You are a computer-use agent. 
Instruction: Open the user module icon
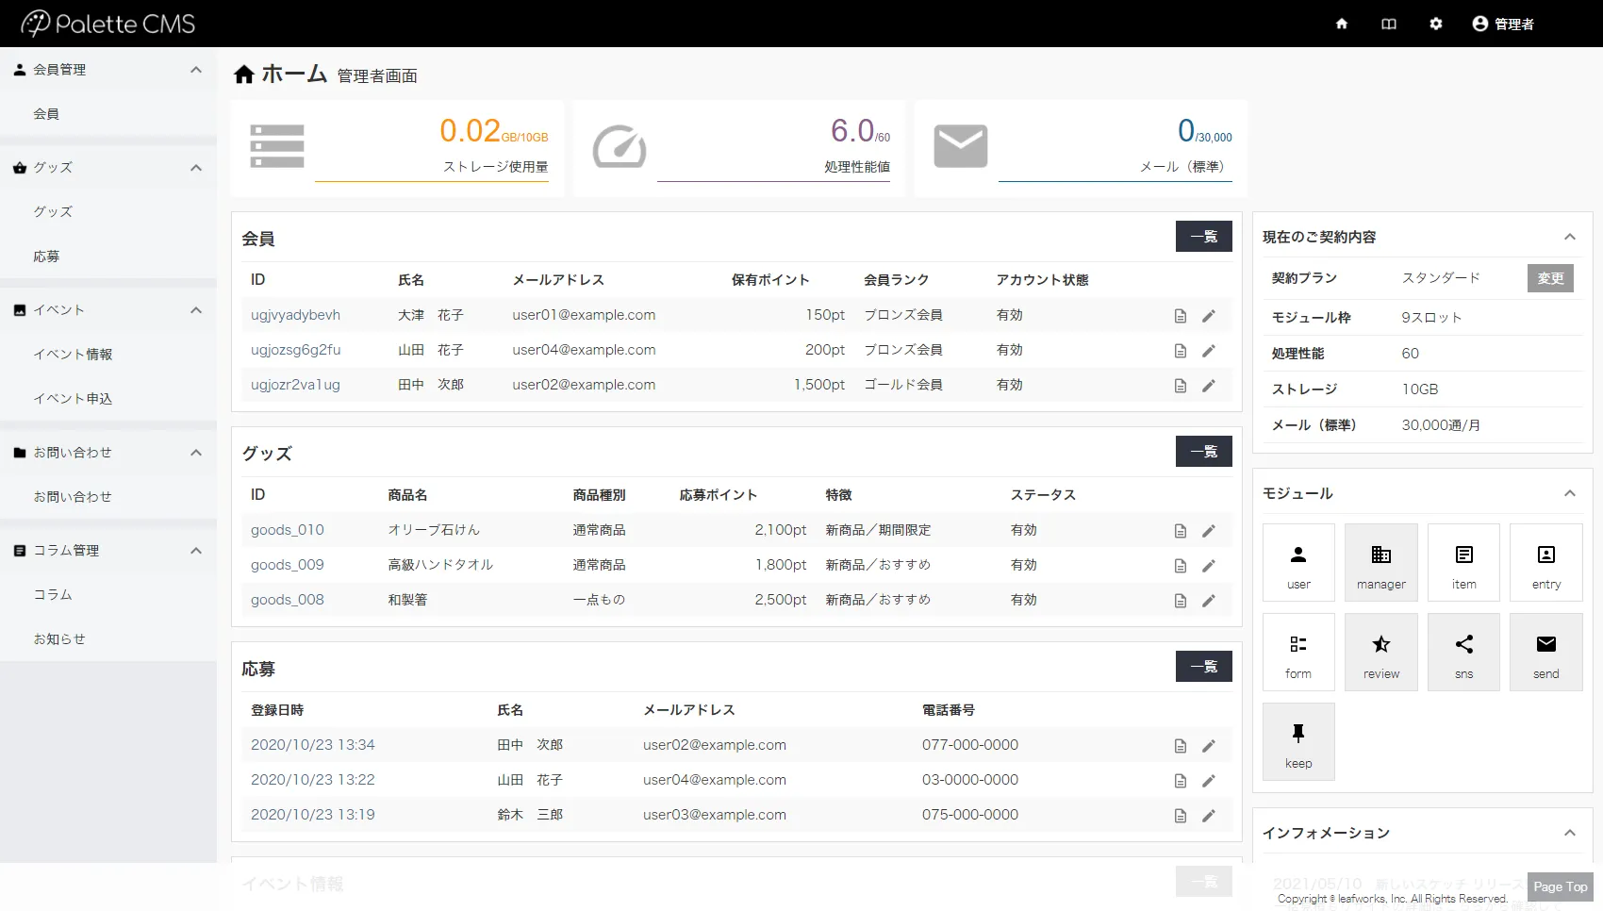point(1298,562)
